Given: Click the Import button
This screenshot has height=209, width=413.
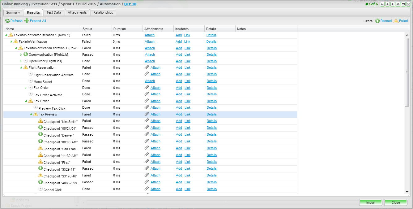Looking at the screenshot, I should pyautogui.click(x=371, y=202).
